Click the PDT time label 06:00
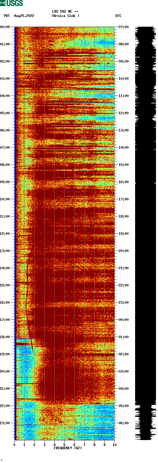Viewport: 158px width, 463px height. pos(5,130)
